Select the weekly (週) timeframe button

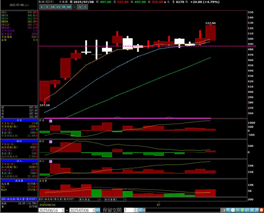[x=80, y=7]
